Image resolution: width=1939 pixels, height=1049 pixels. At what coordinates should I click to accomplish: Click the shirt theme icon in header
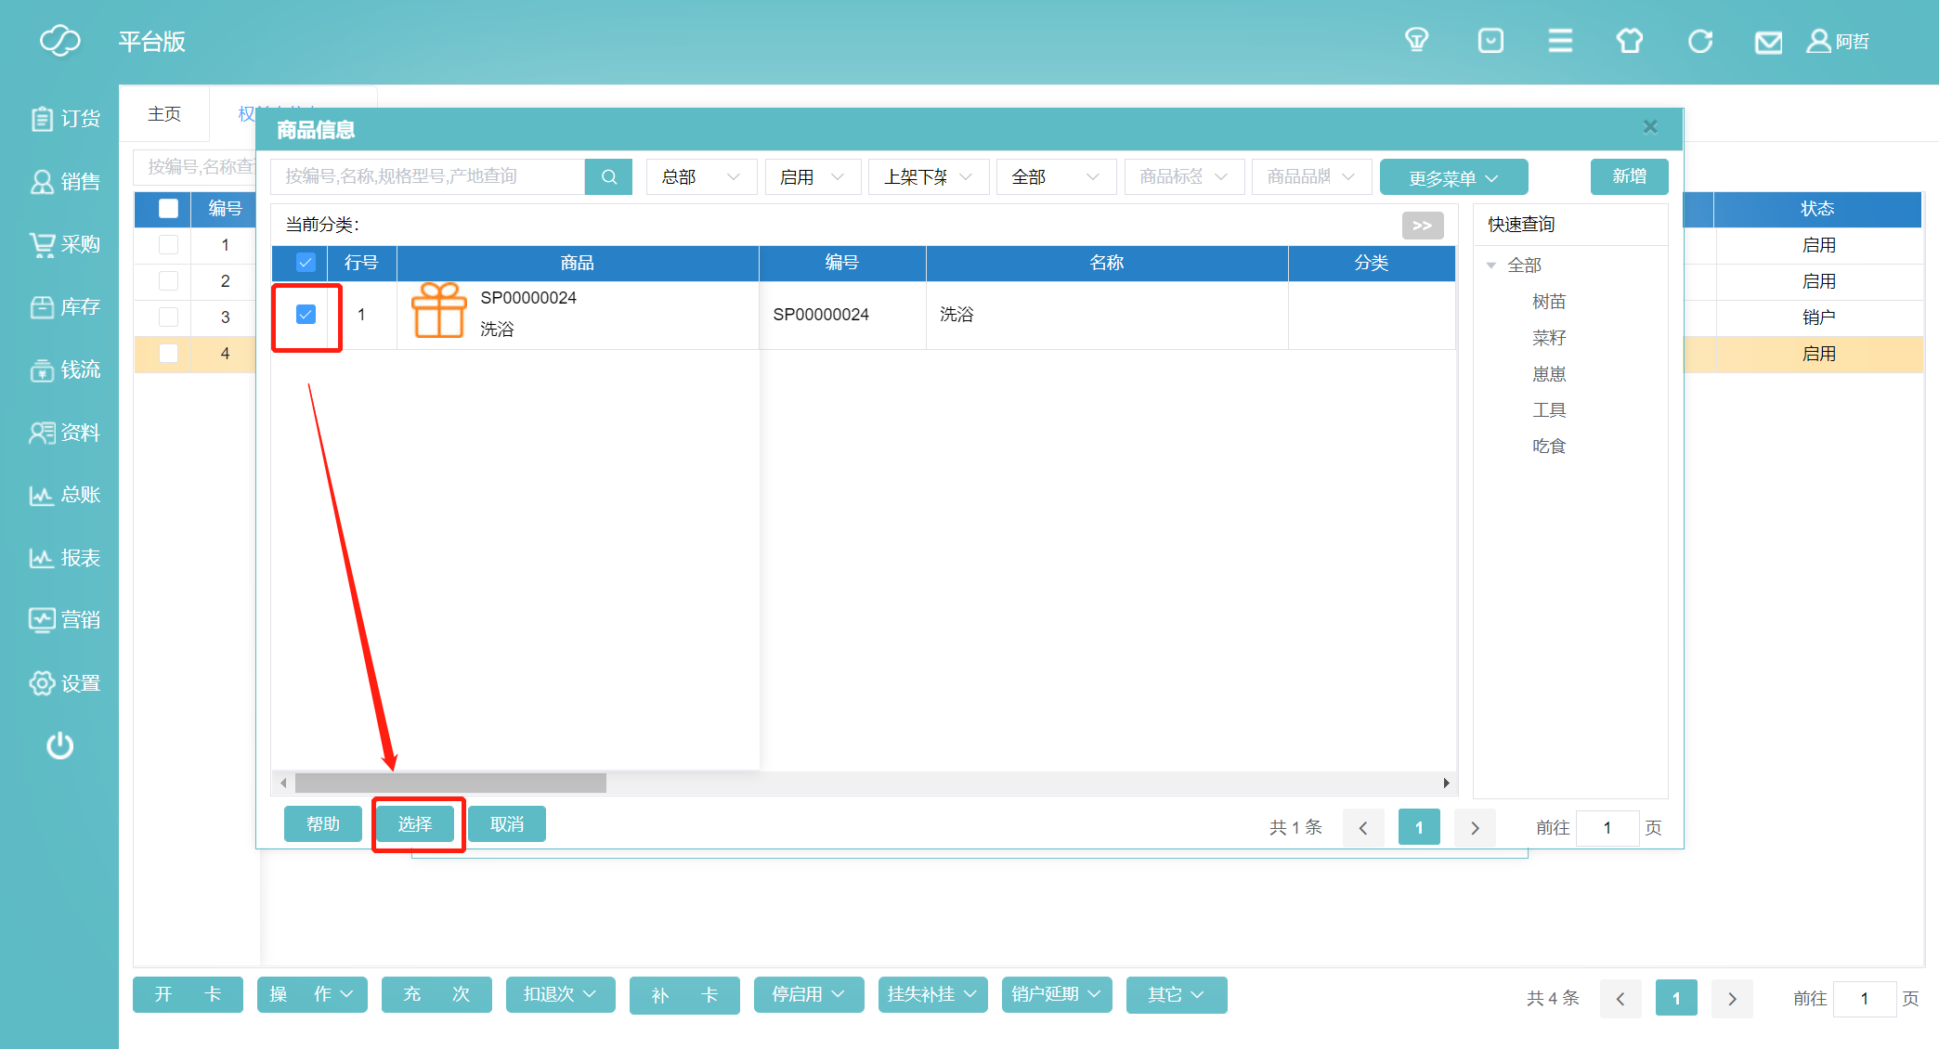click(1629, 41)
